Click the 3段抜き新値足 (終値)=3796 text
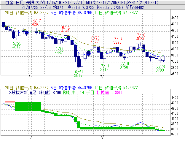The width and height of the screenshot is (185, 141). (35, 92)
